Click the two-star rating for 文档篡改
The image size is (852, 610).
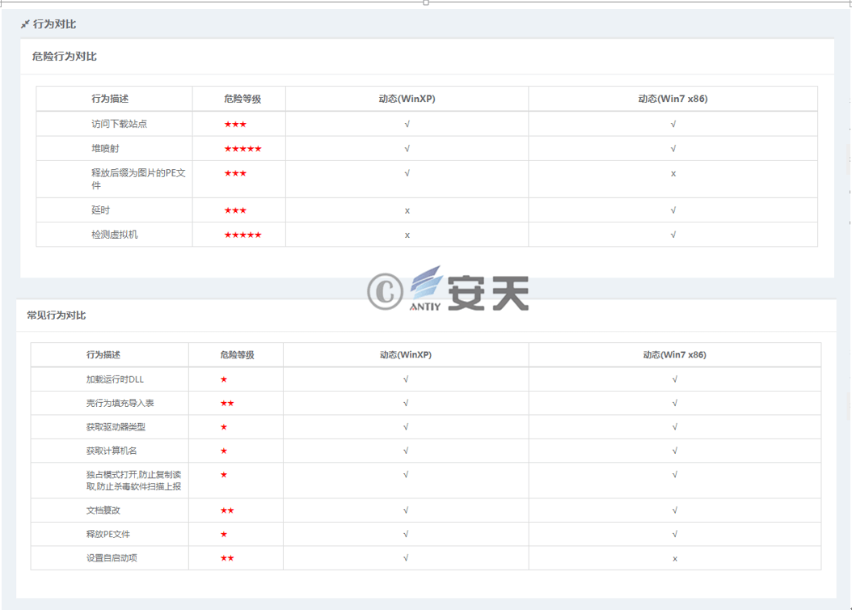[x=227, y=510]
